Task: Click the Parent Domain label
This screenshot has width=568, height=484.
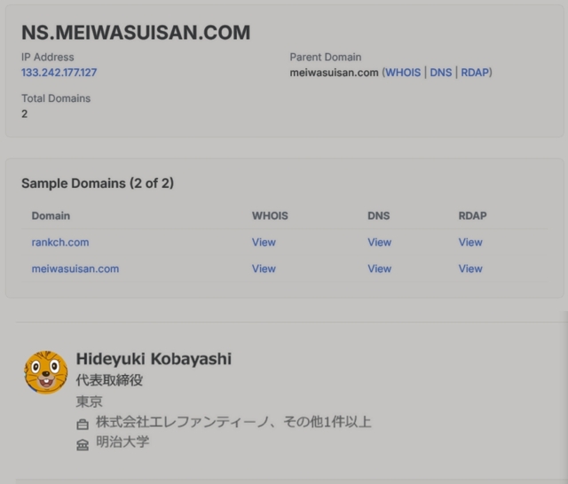Action: (x=326, y=57)
